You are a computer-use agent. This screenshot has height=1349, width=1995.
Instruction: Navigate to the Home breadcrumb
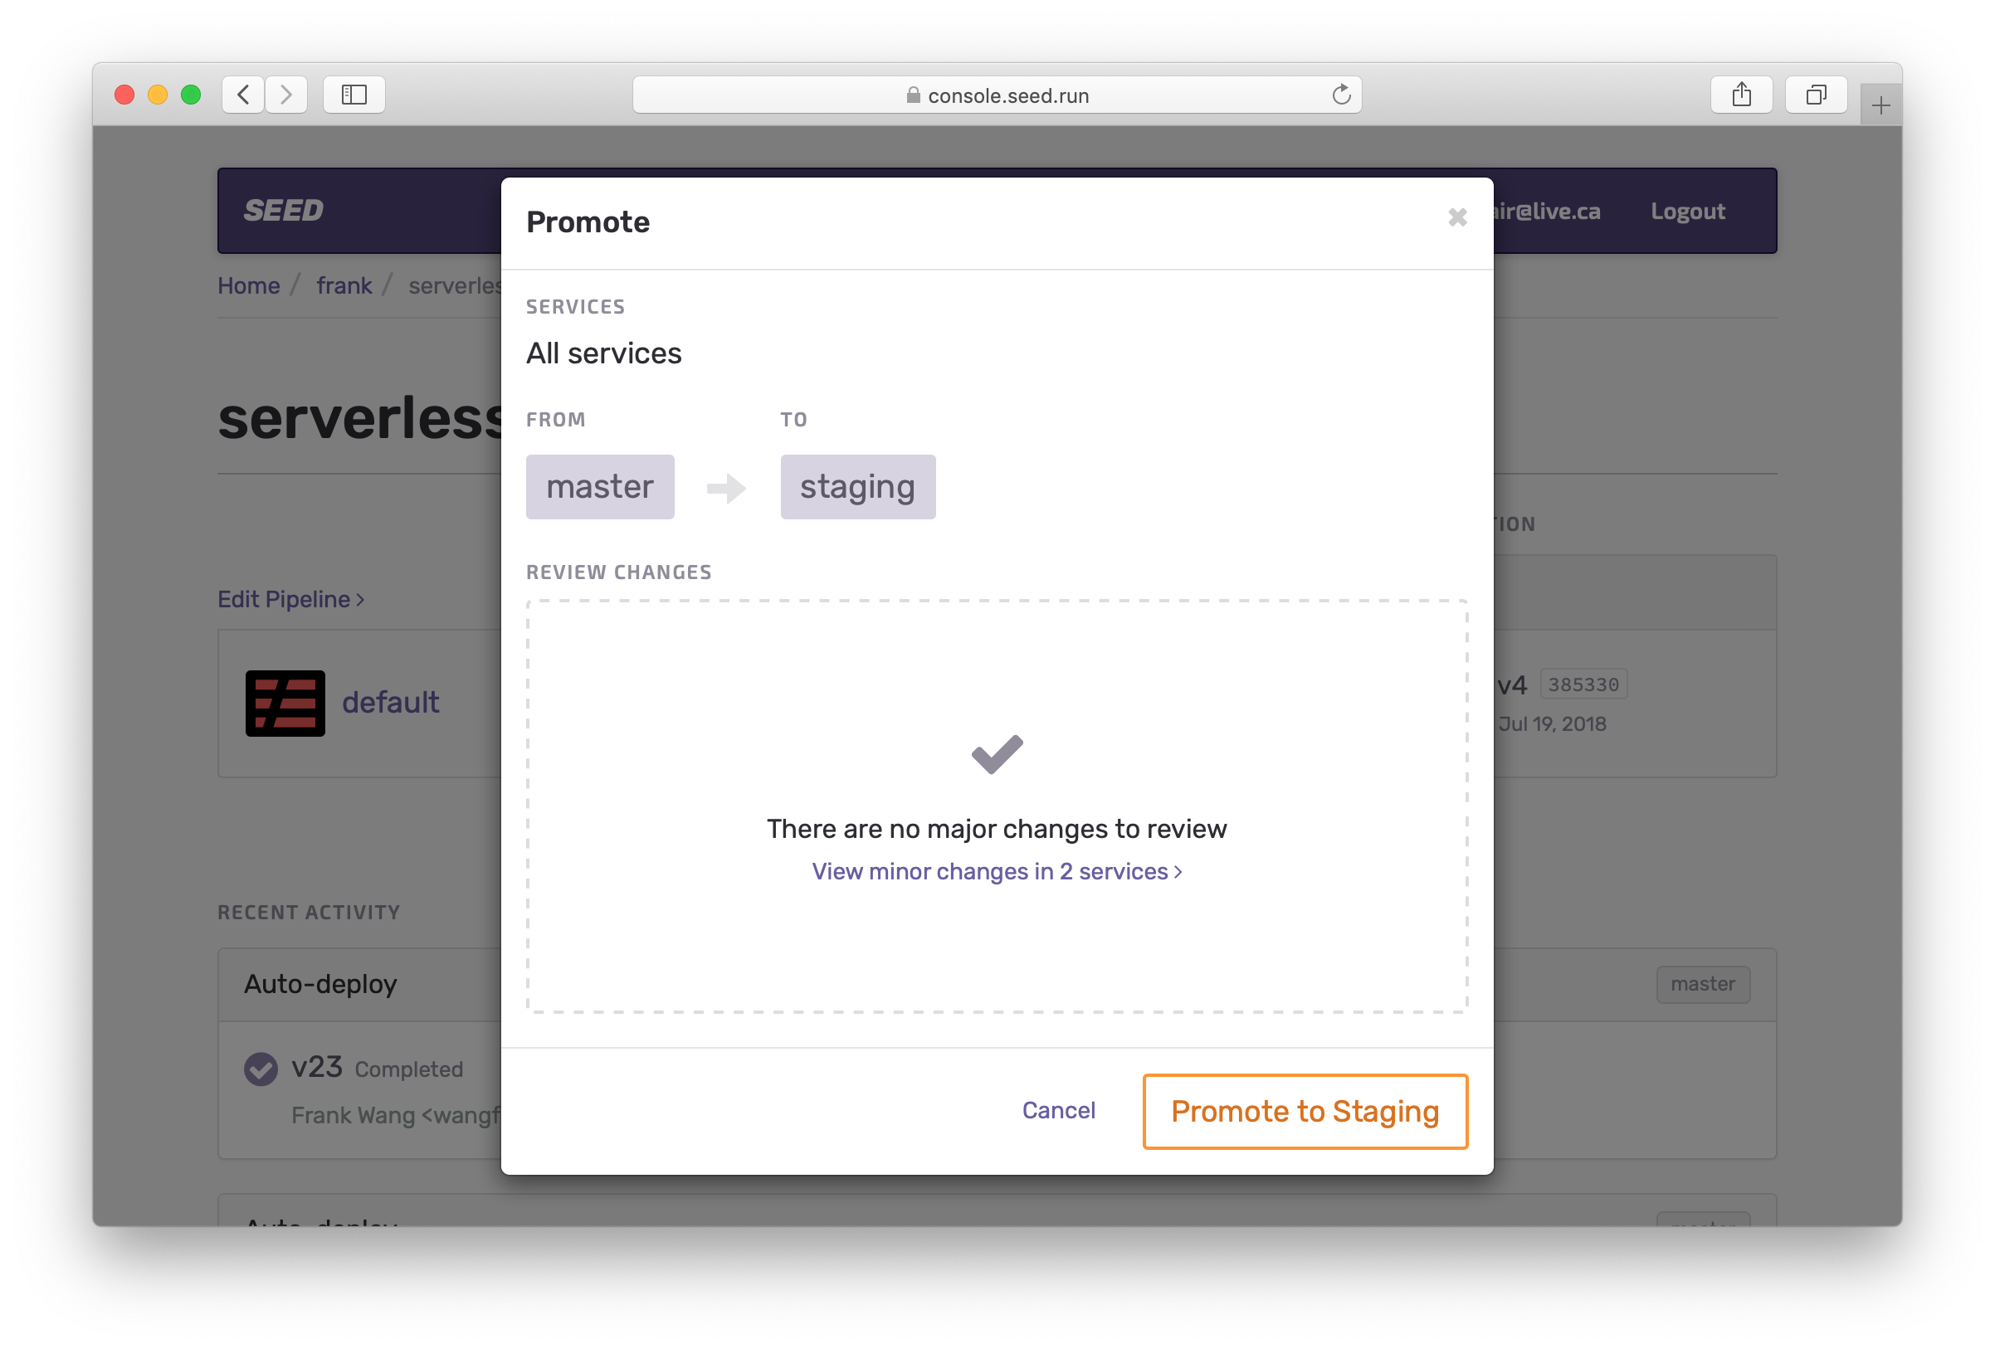pos(248,285)
